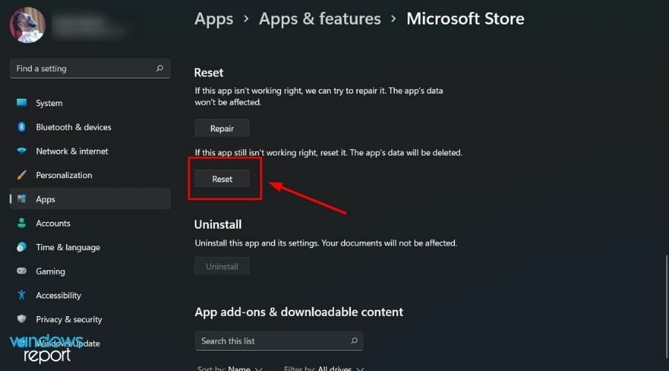Focus the Find a setting search box
Image resolution: width=669 pixels, height=371 pixels.
[x=90, y=68]
